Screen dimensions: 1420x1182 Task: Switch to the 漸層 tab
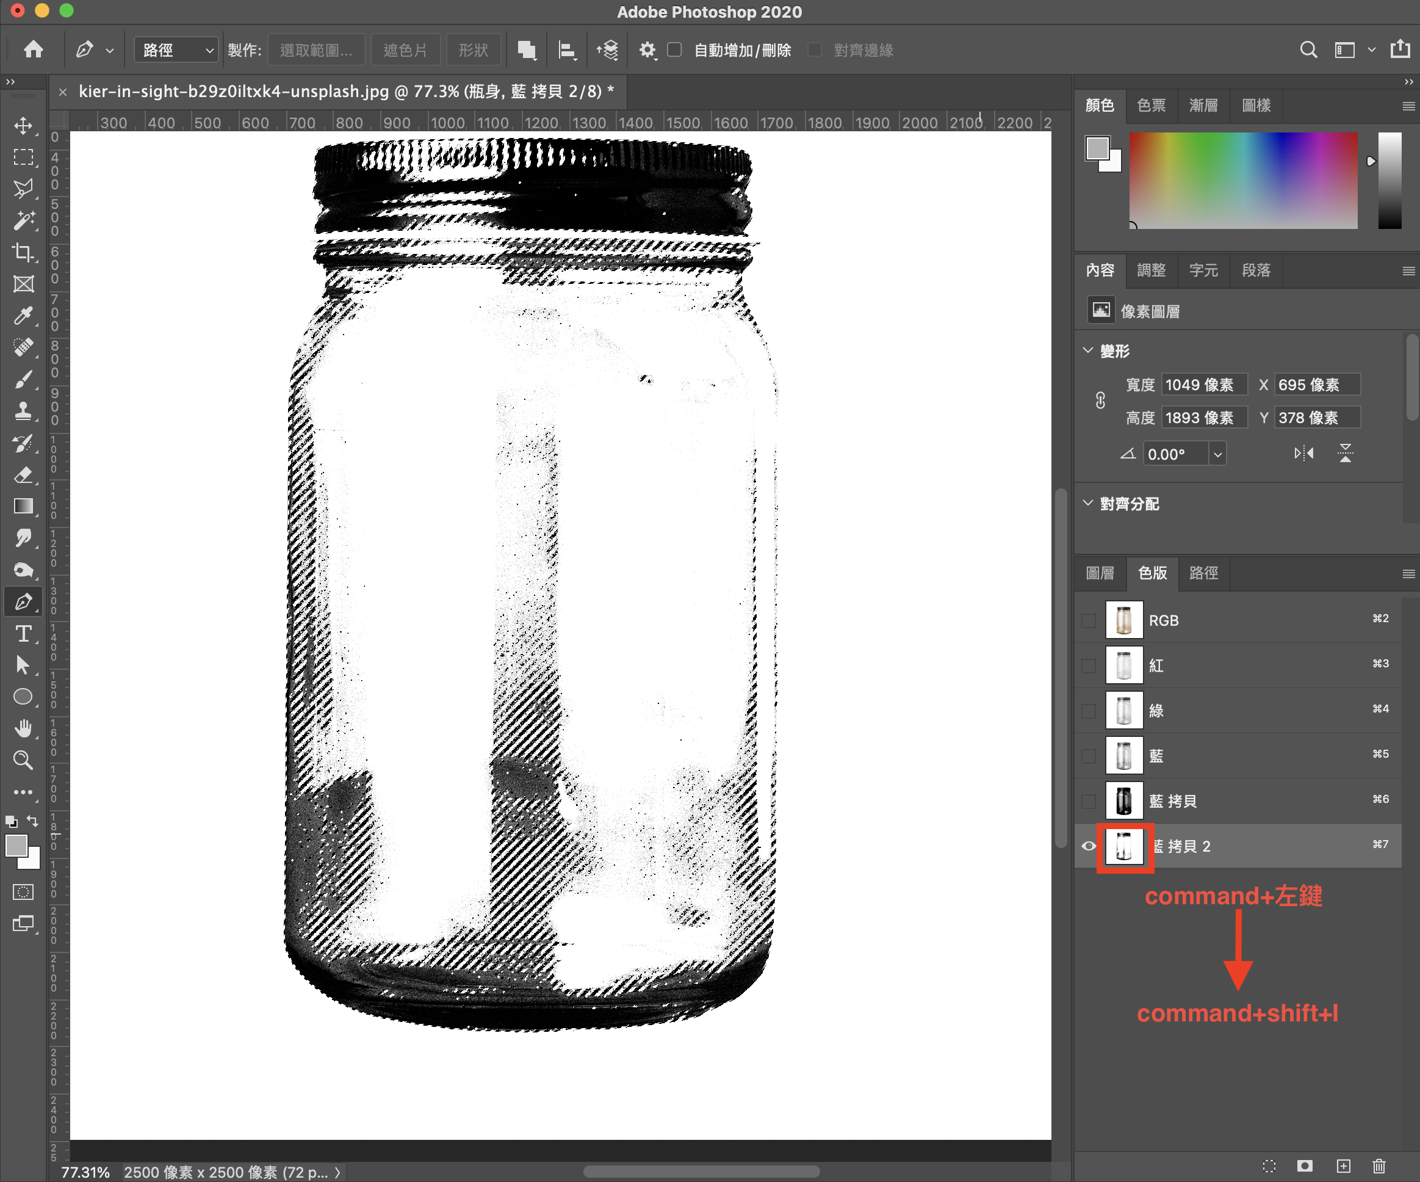pos(1203,106)
